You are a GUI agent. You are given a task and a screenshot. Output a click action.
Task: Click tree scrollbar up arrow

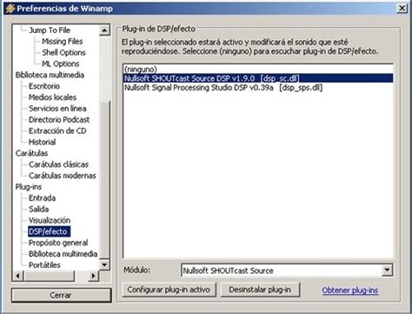pyautogui.click(x=104, y=30)
